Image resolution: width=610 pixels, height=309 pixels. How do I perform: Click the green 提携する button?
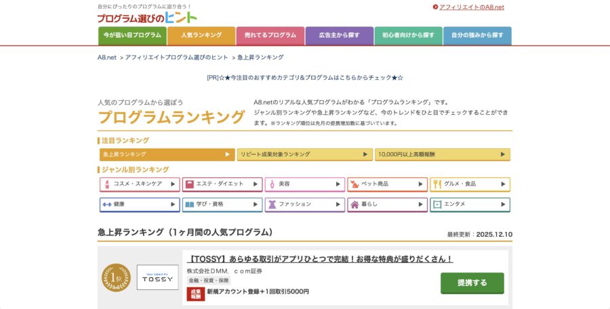(472, 283)
